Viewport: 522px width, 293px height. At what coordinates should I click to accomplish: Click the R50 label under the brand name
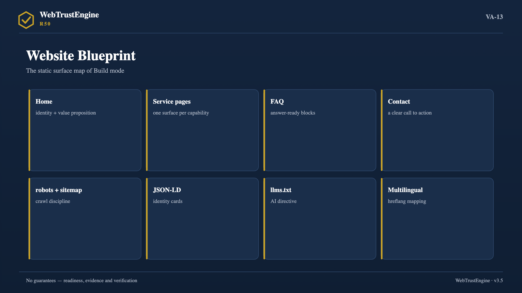(x=45, y=24)
